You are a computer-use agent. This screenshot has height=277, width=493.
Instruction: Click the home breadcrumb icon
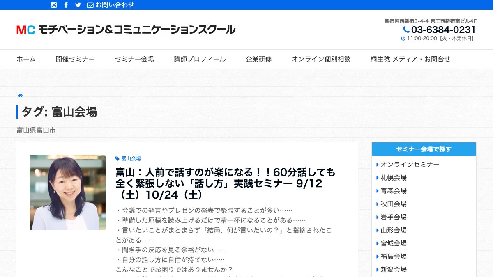(x=20, y=96)
